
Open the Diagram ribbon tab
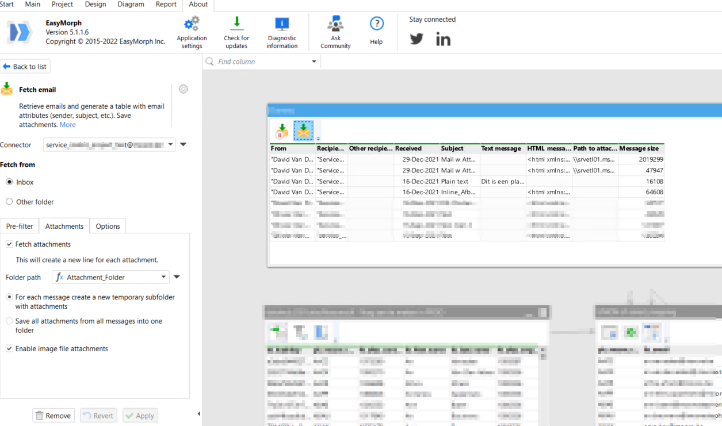(x=131, y=4)
